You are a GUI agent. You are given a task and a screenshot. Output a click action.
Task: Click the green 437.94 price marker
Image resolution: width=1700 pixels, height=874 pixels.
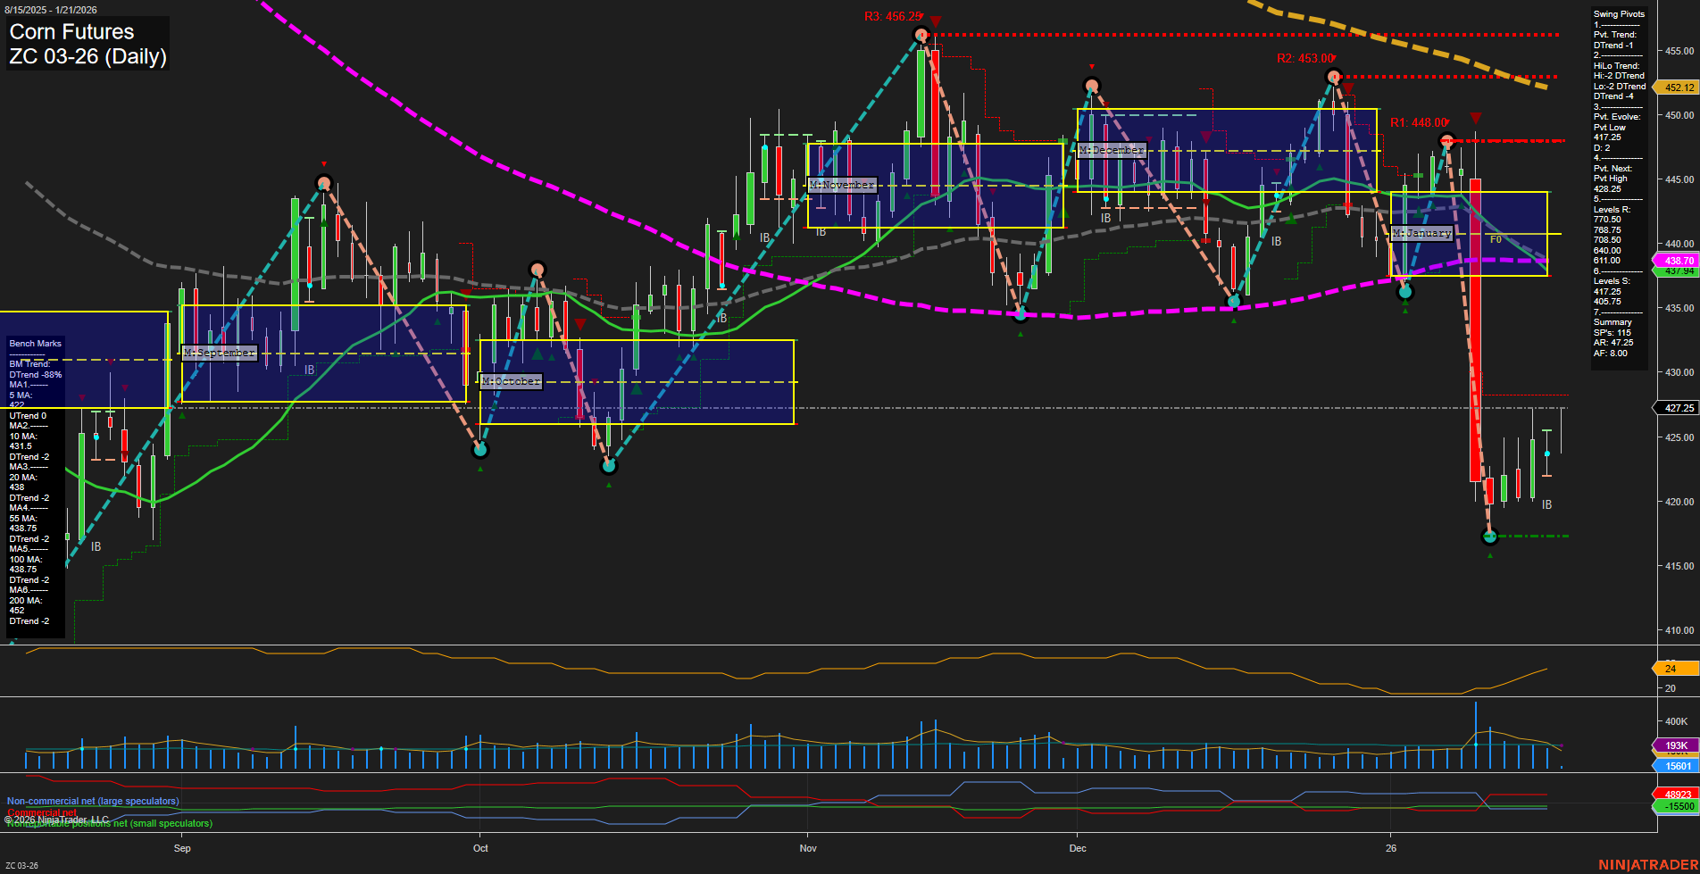tap(1677, 271)
